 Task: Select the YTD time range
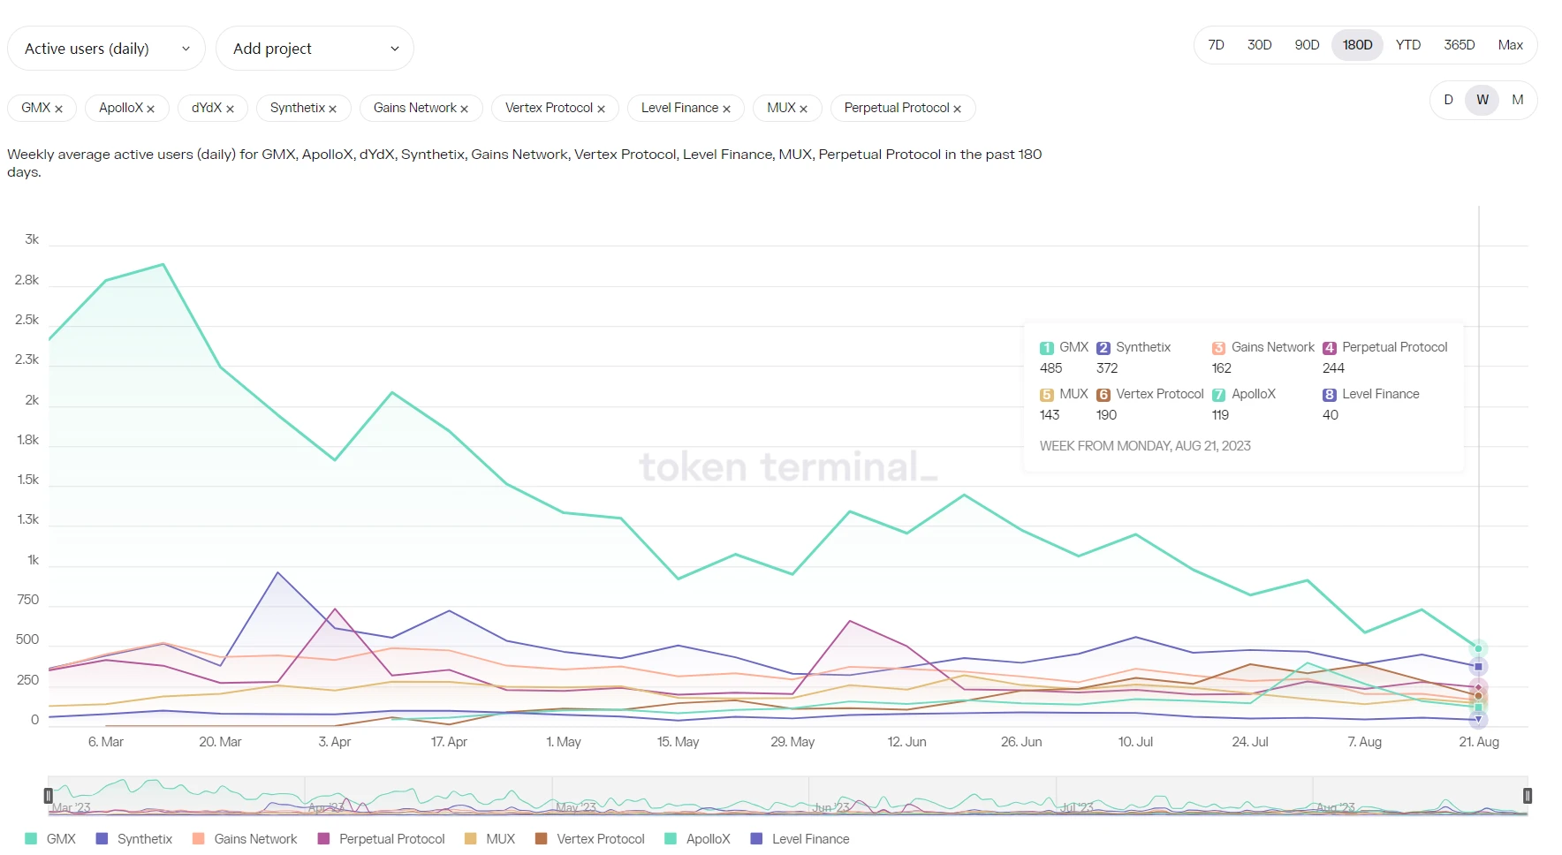tap(1408, 45)
